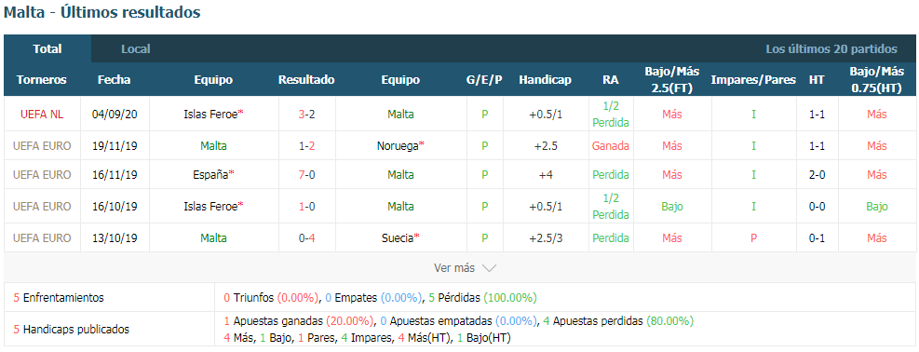The width and height of the screenshot is (919, 352).
Task: Click the UEFA NL tournament link
Action: point(42,115)
